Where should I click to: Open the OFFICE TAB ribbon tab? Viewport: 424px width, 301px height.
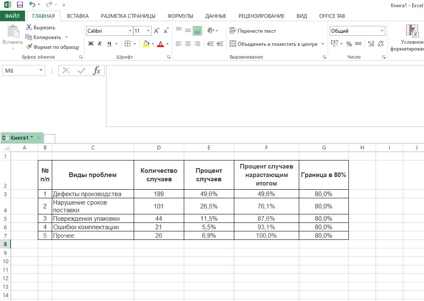pyautogui.click(x=332, y=16)
